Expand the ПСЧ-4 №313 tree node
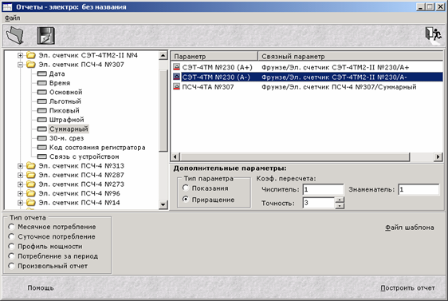This screenshot has height=301, width=448. (20, 165)
